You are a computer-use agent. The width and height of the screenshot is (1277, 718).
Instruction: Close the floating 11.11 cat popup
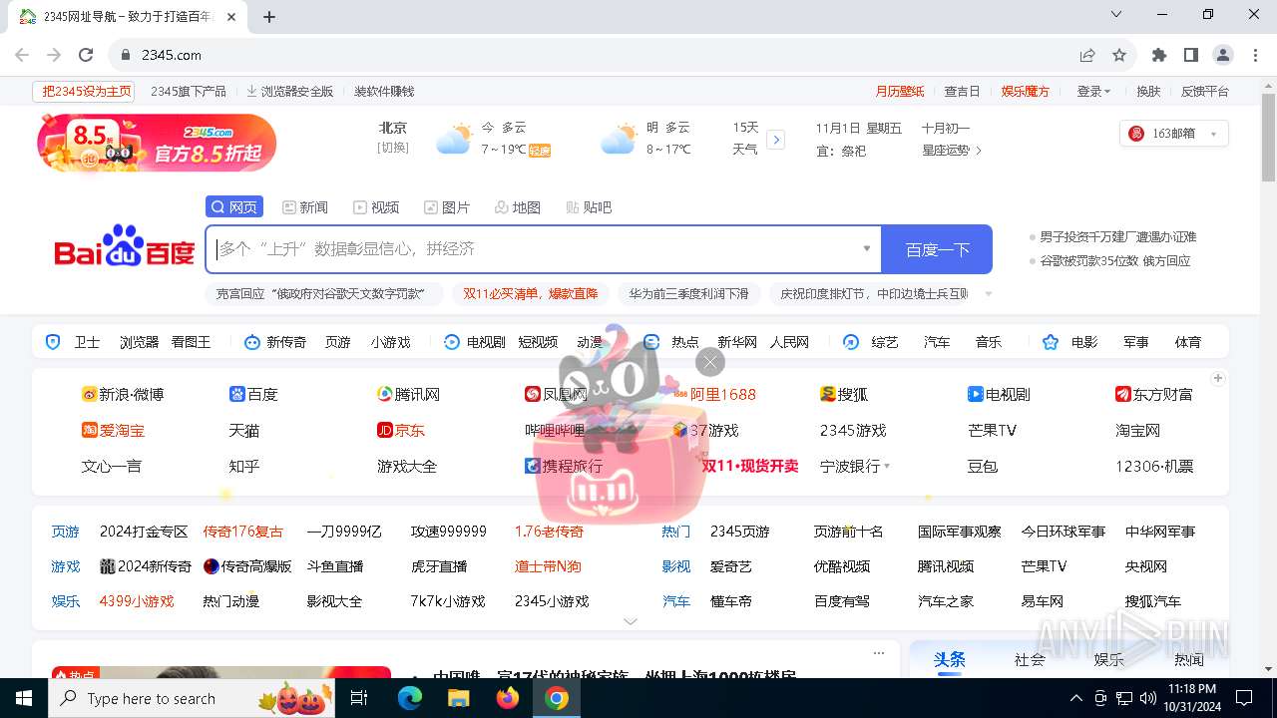[x=710, y=361]
